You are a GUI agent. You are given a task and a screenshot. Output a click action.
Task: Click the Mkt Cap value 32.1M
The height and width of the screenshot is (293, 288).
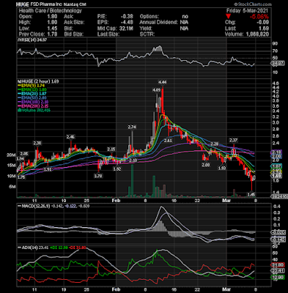(126, 28)
